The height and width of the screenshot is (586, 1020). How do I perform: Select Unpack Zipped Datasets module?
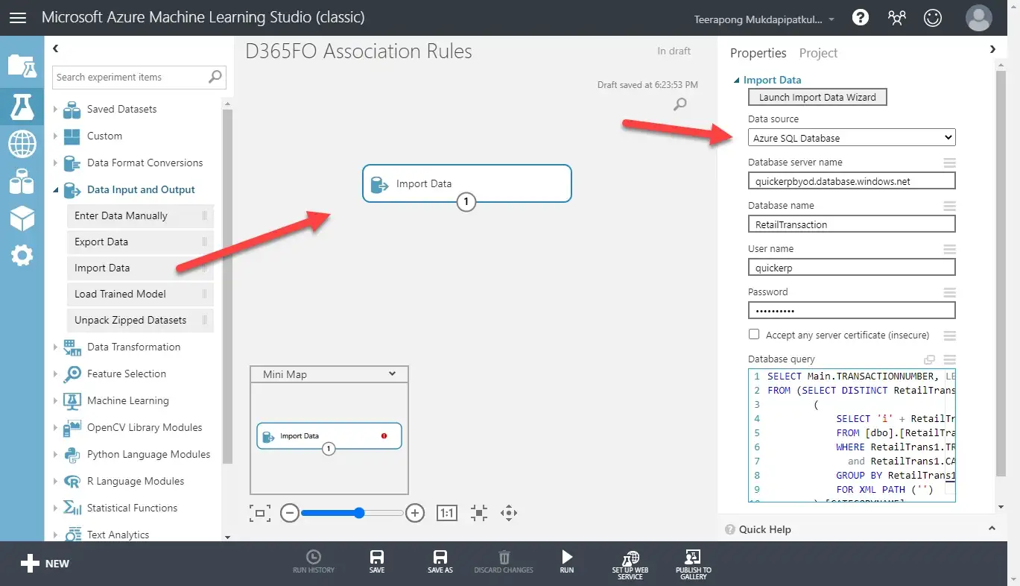click(140, 320)
